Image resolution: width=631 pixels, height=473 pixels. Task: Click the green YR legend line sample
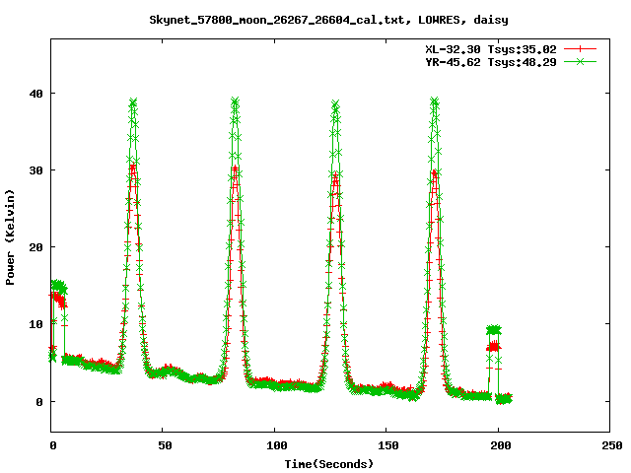tap(580, 62)
